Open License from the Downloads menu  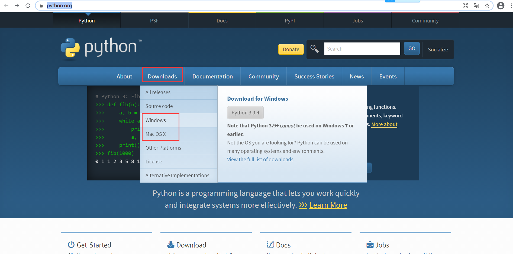pyautogui.click(x=179, y=162)
